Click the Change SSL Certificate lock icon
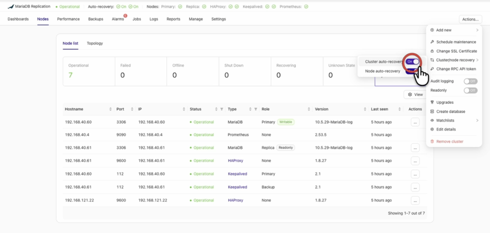 432,51
